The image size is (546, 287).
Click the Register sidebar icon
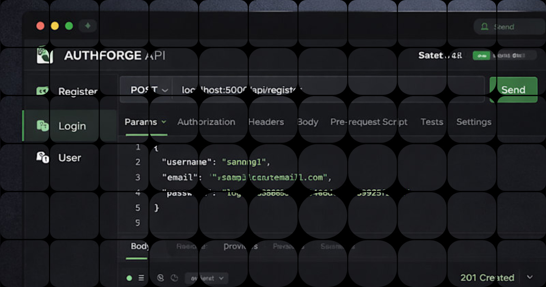click(x=42, y=92)
